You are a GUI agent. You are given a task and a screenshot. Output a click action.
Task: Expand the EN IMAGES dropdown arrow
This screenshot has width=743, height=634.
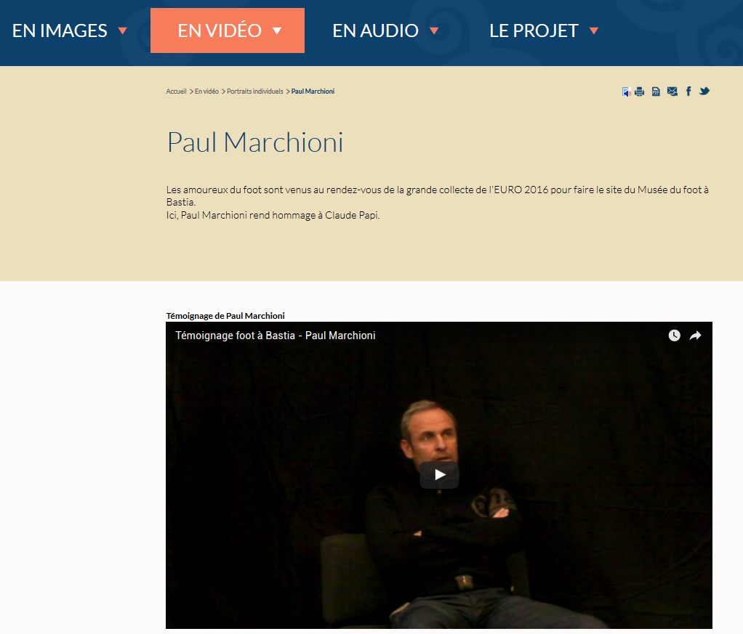122,31
